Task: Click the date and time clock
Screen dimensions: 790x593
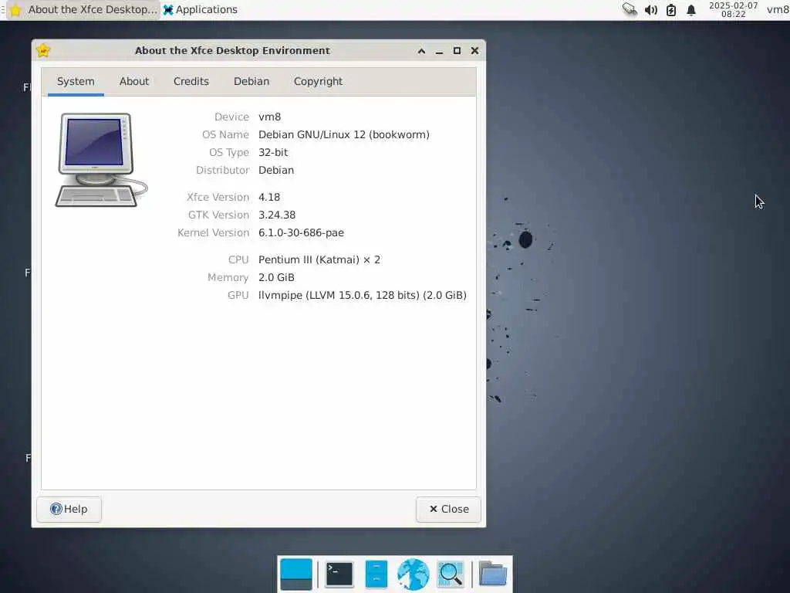Action: pyautogui.click(x=733, y=9)
